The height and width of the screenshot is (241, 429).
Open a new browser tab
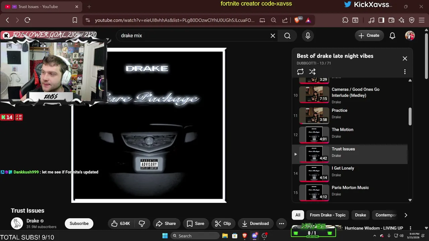coord(89,6)
